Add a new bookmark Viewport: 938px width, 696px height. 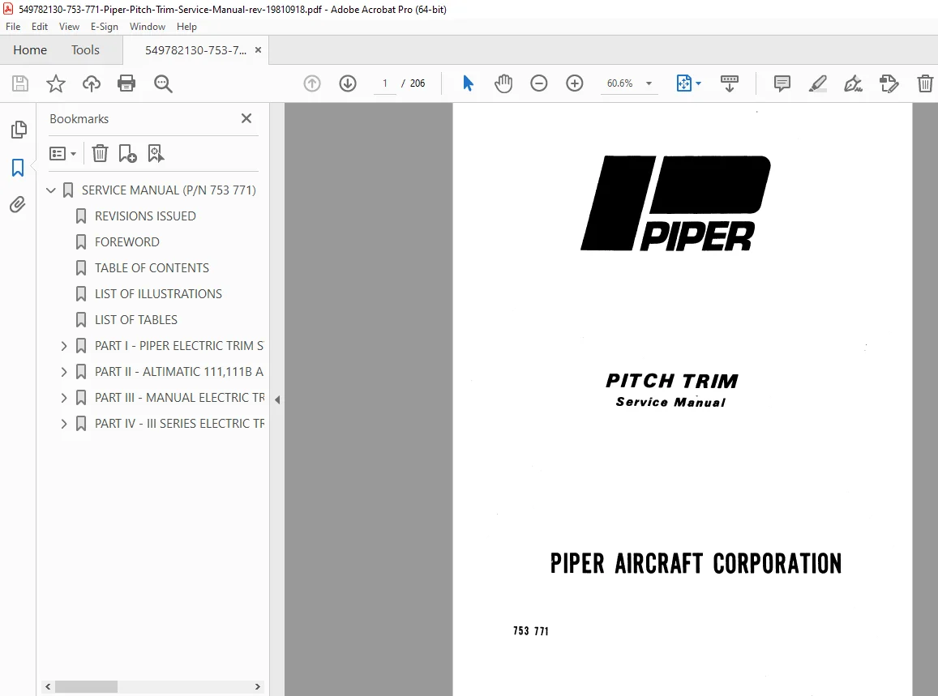[x=127, y=154]
